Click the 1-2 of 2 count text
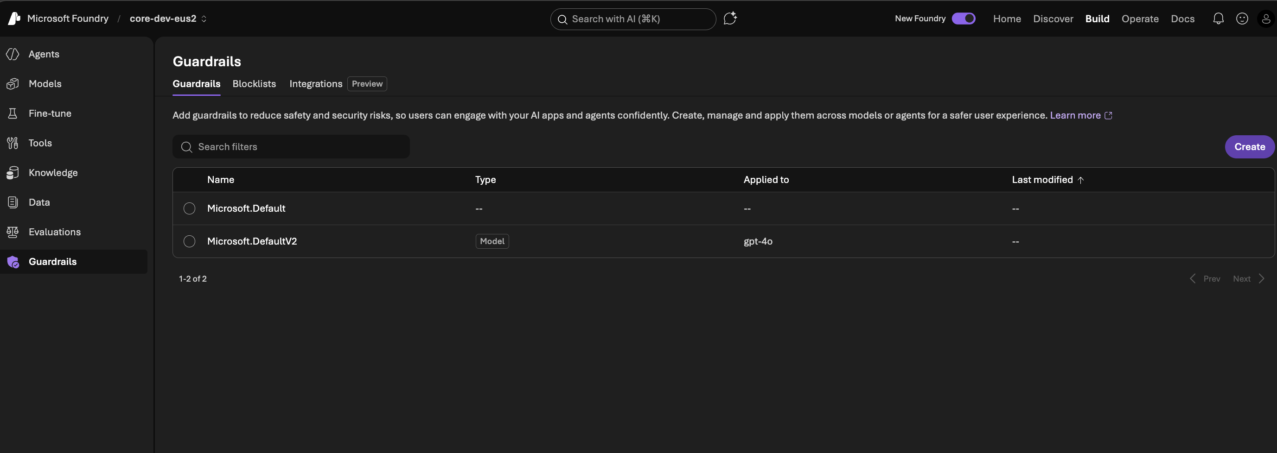The height and width of the screenshot is (453, 1277). point(193,279)
